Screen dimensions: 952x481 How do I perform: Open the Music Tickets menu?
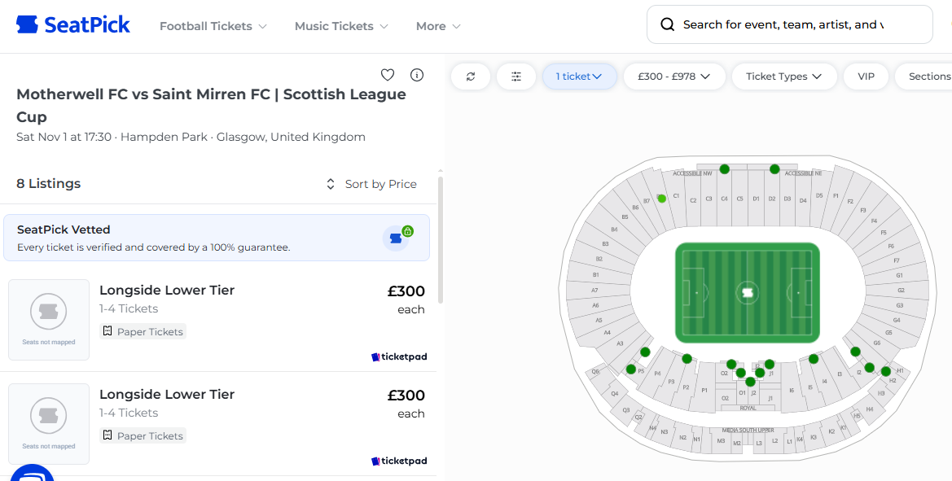point(341,26)
